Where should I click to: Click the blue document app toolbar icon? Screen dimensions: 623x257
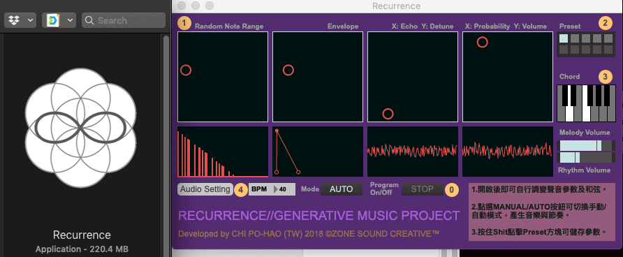(x=52, y=20)
